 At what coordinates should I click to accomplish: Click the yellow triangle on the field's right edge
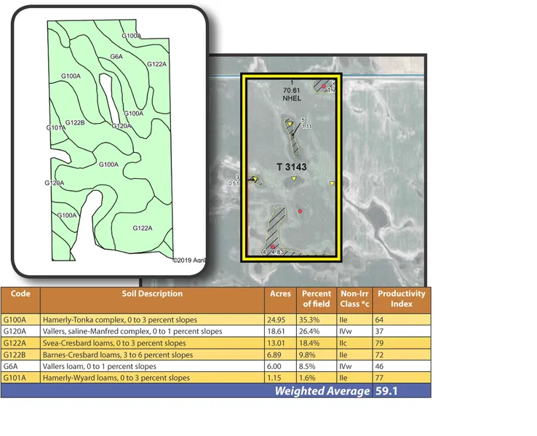[332, 183]
